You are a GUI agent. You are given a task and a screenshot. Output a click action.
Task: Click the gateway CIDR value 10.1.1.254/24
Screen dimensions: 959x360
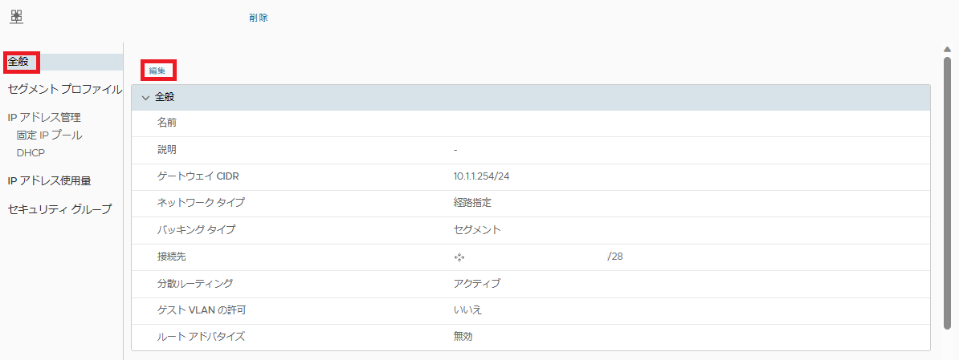pyautogui.click(x=481, y=176)
